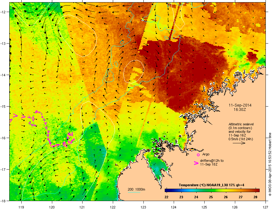Click the latitude axis label '-18'
Viewport: 272px width, 210px height.
(3, 201)
